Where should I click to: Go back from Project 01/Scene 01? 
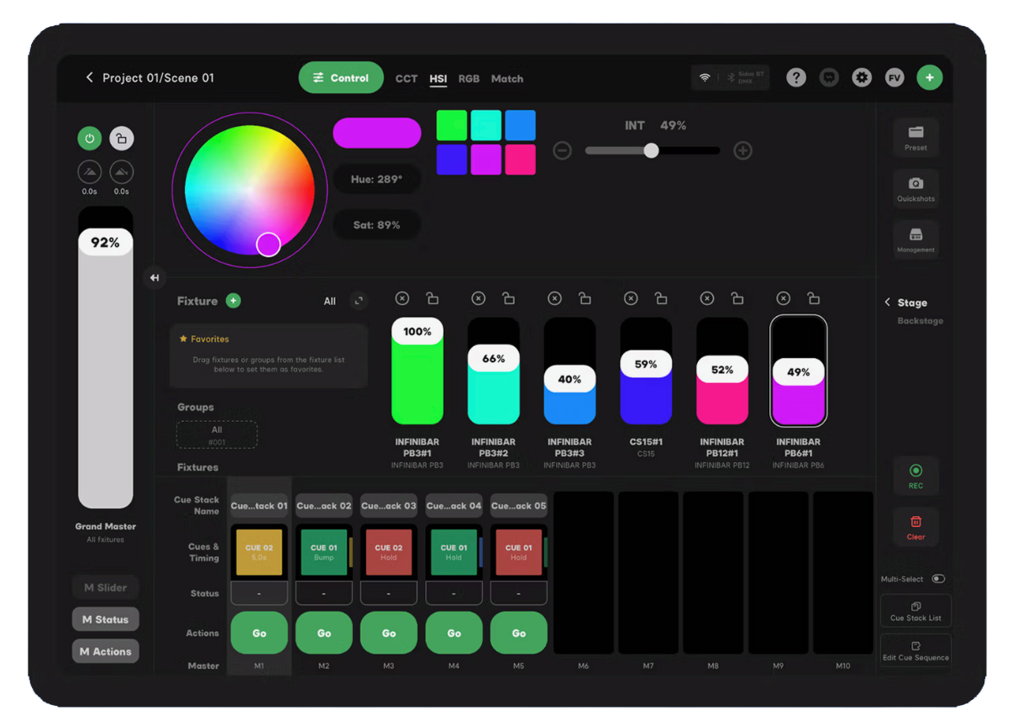click(90, 77)
